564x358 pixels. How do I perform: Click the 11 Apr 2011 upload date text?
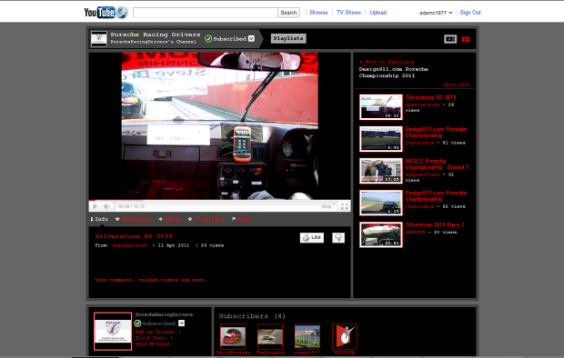(174, 245)
